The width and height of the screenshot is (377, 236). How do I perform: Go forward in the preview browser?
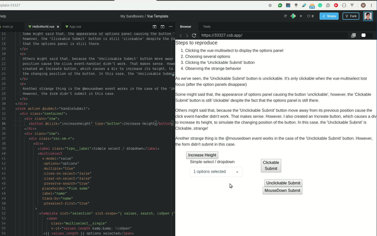tap(187, 36)
